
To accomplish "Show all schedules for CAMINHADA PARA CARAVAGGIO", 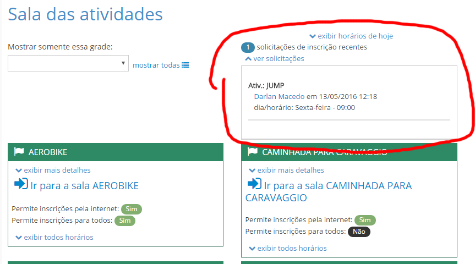I will pyautogui.click(x=288, y=248).
